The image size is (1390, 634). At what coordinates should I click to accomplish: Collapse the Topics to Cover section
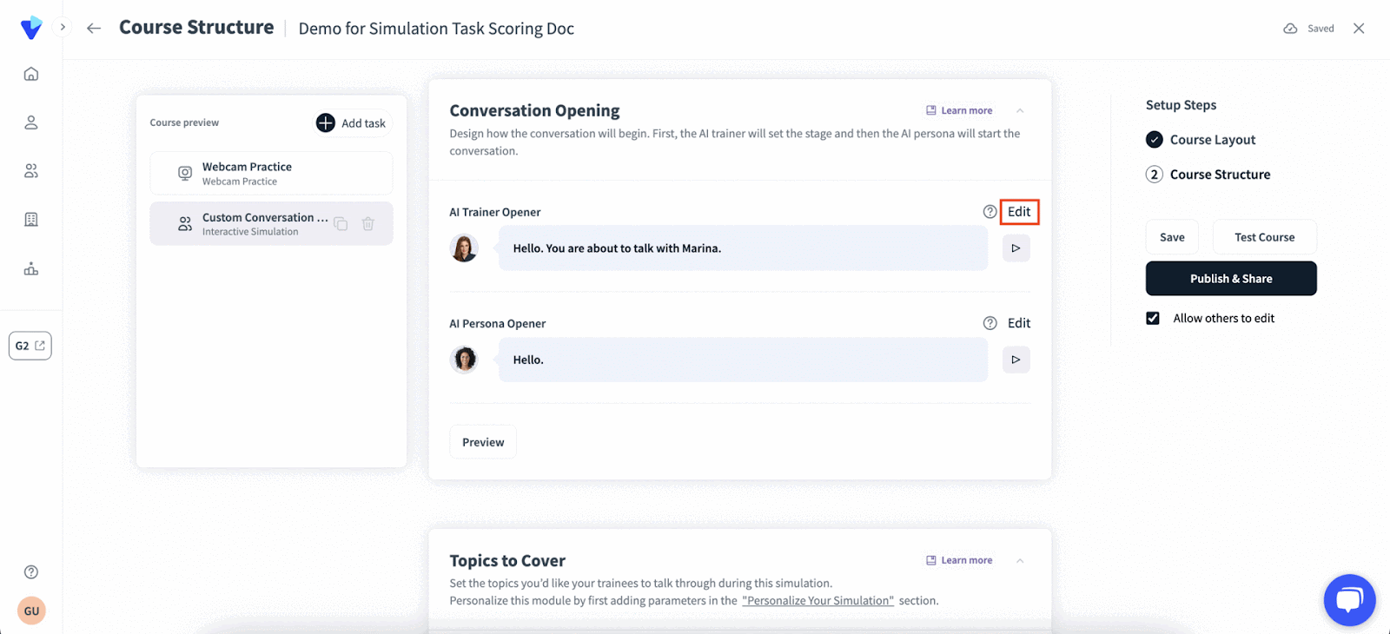[1020, 561]
